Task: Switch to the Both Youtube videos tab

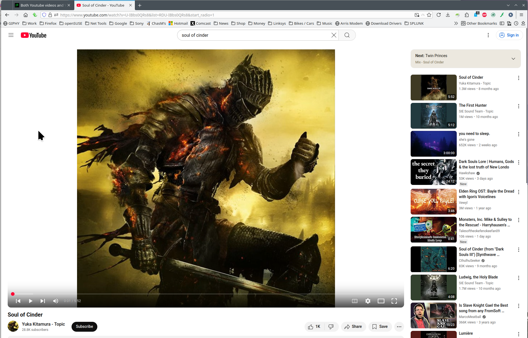Action: pyautogui.click(x=42, y=5)
